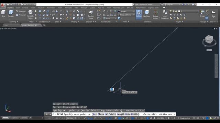Toggle MODEL space status bar button

[x=70, y=118]
